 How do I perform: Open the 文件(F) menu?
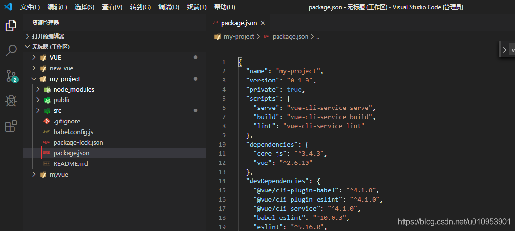tap(30, 7)
